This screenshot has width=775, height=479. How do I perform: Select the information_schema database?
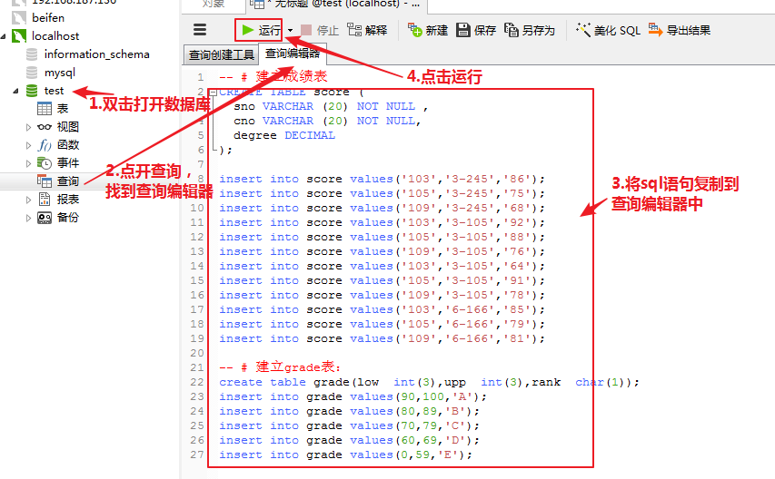click(x=96, y=54)
